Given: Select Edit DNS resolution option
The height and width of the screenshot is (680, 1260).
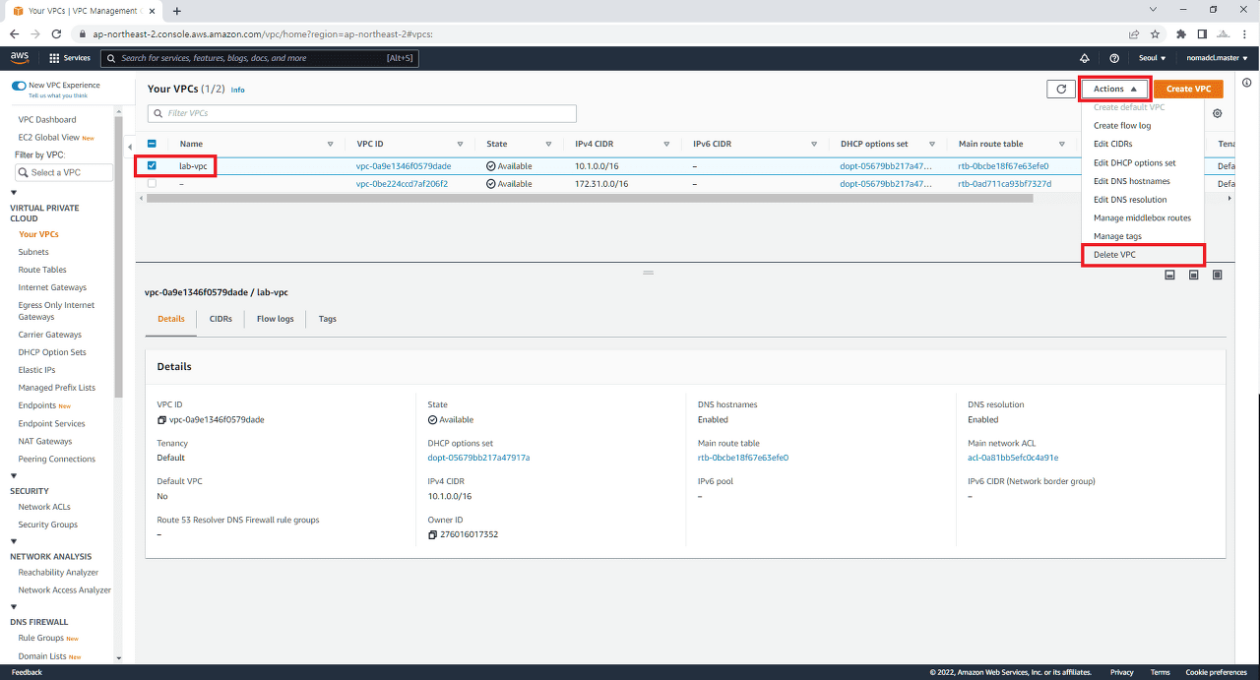Looking at the screenshot, I should pos(1143,200).
